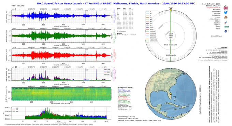
Task: Click the 'Station: AM.RA2B7' label
Action: coord(213,6)
